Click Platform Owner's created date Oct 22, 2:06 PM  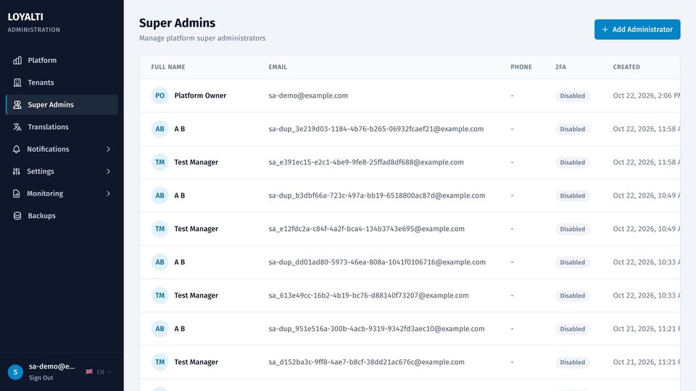[646, 96]
